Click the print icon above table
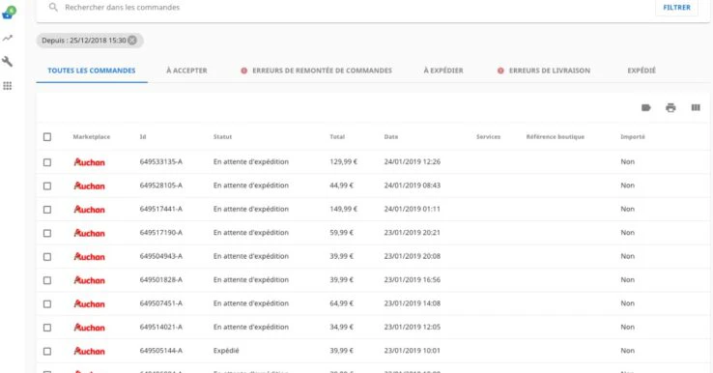 (670, 108)
